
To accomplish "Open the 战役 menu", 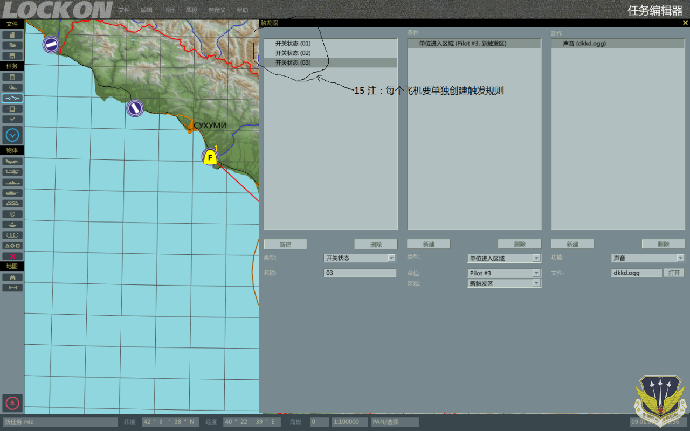I will (191, 10).
